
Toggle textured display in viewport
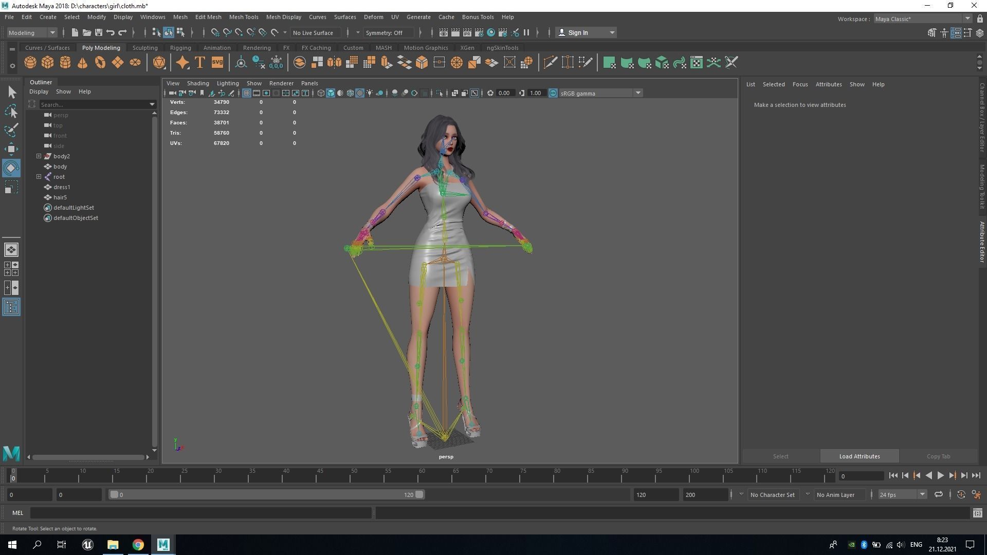point(360,93)
